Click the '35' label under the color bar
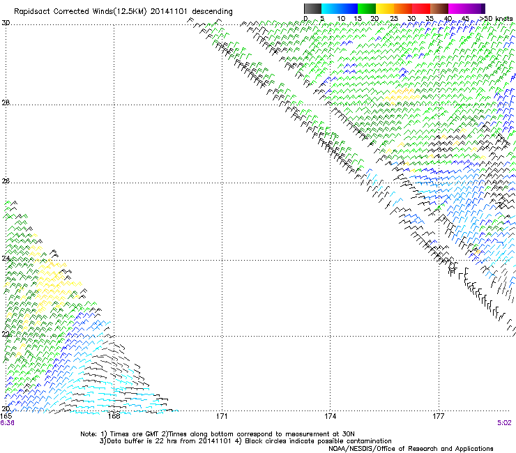Viewport: 516px width, 453px height. (x=430, y=18)
